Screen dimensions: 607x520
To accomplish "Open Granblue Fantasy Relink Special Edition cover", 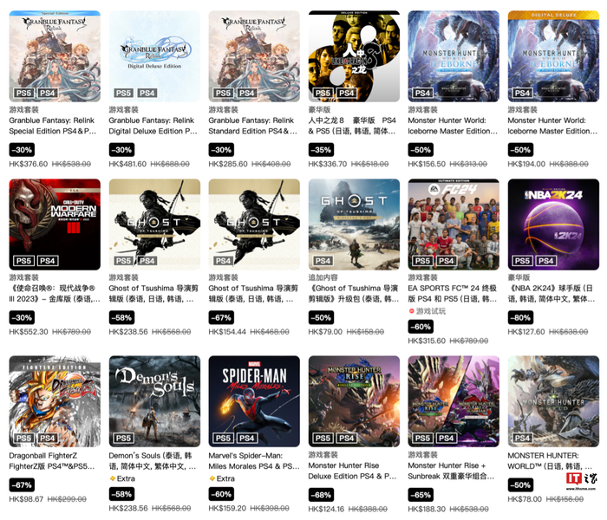I will tap(55, 56).
